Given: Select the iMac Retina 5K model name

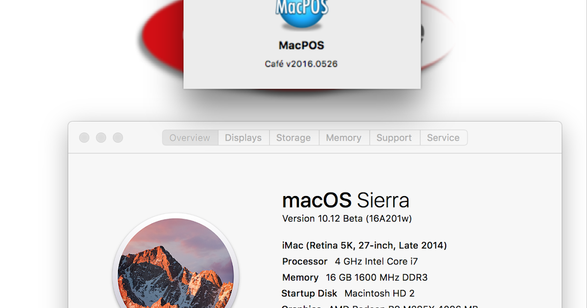Looking at the screenshot, I should (x=364, y=245).
